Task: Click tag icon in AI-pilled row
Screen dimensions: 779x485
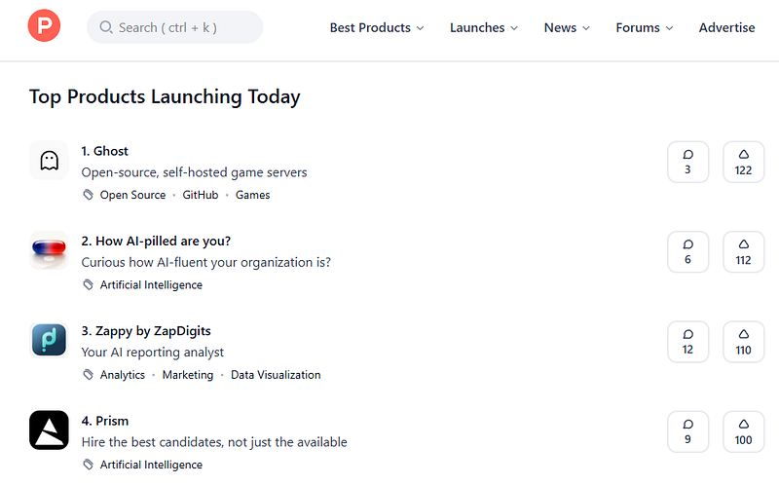Action: [x=88, y=284]
